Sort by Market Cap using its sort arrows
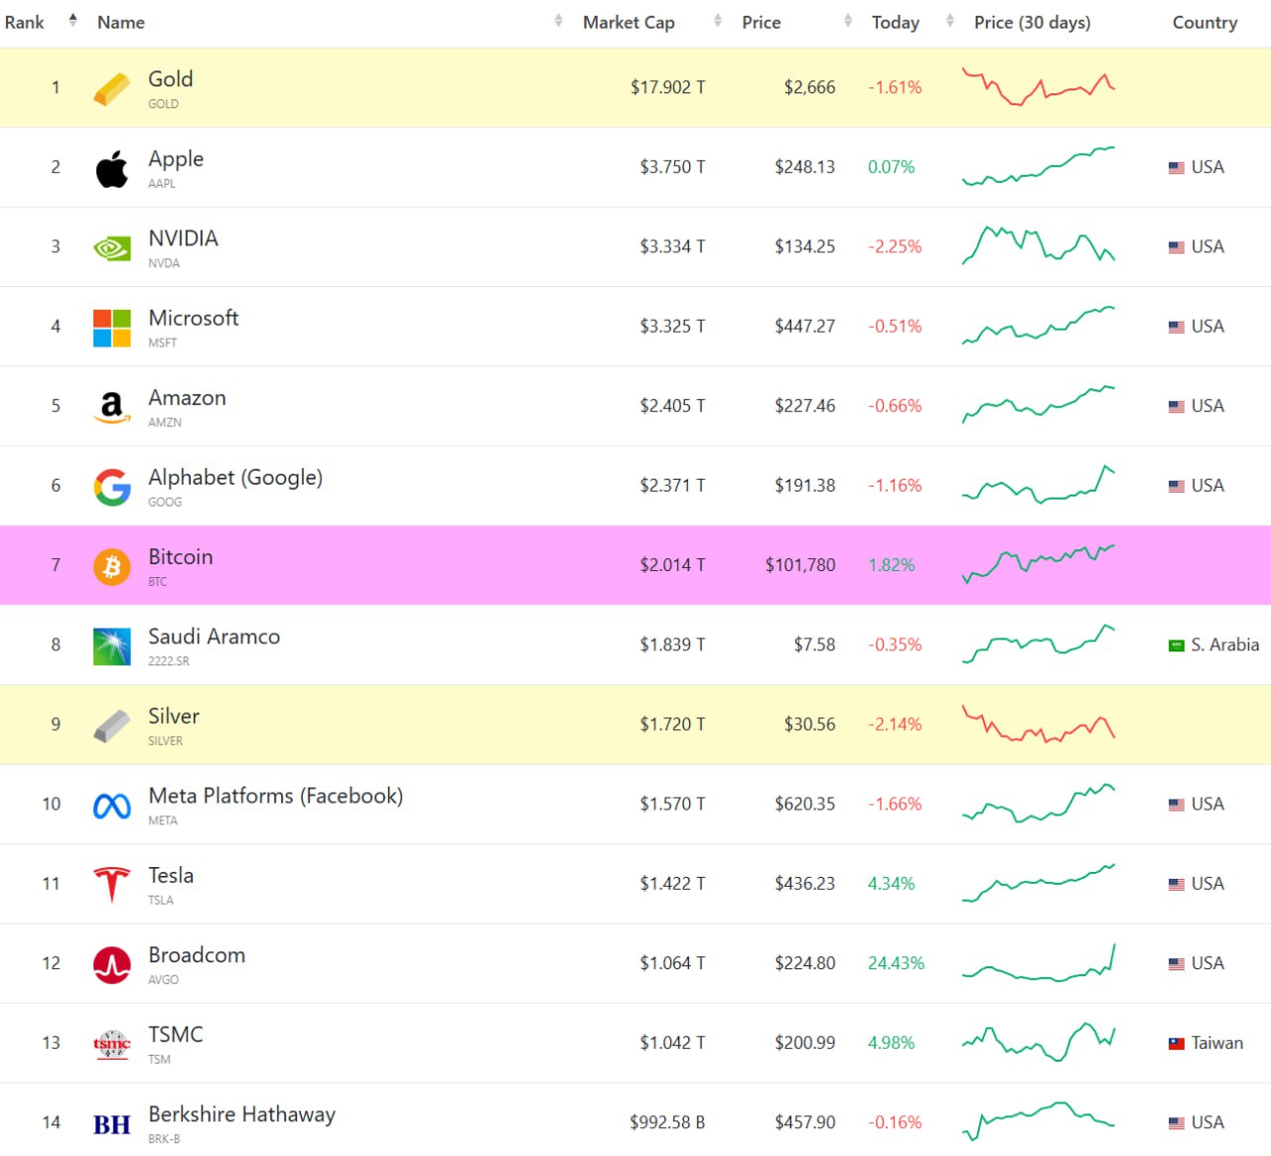This screenshot has width=1271, height=1156. 717,20
